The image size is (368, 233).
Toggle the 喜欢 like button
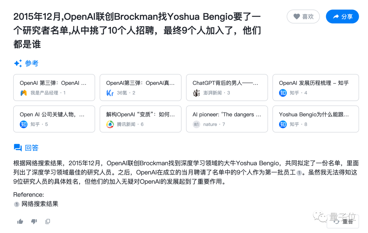click(x=303, y=16)
